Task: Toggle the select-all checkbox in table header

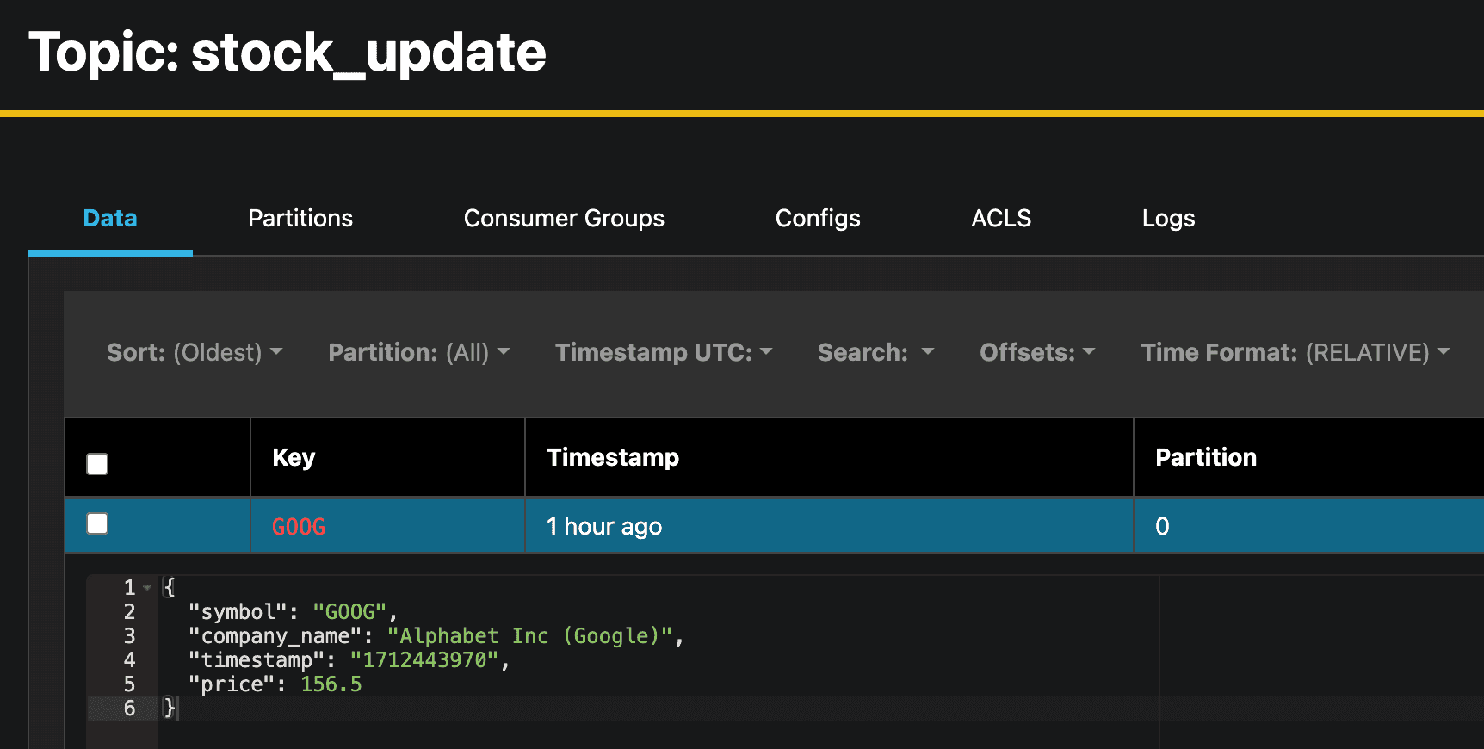Action: (x=97, y=464)
